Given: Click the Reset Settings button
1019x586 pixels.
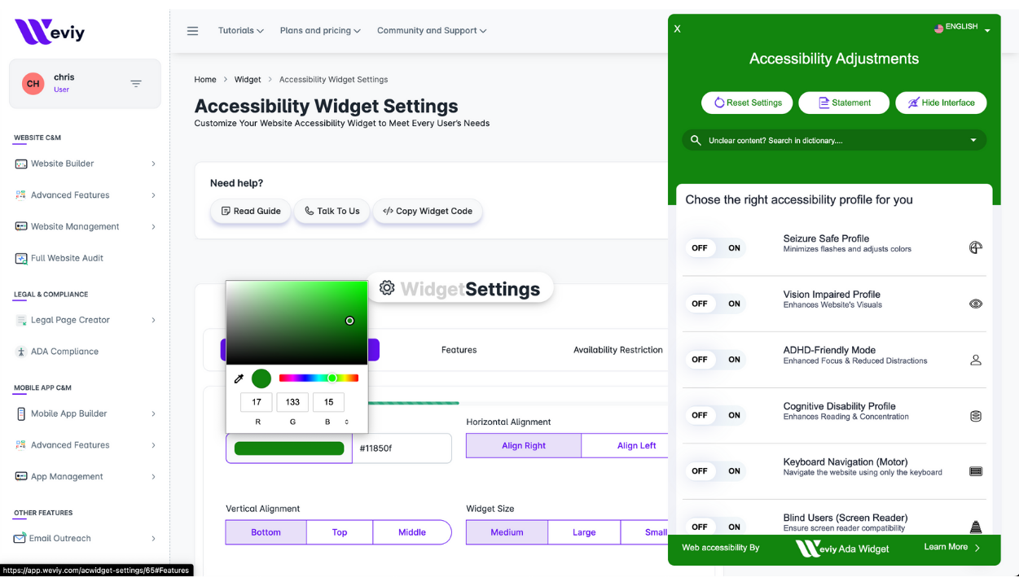Looking at the screenshot, I should click(x=747, y=103).
